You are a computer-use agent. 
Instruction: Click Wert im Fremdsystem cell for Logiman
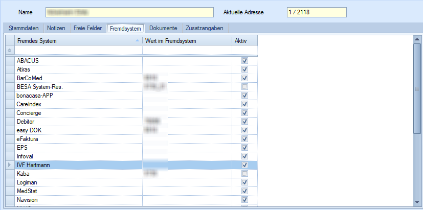[187, 182]
